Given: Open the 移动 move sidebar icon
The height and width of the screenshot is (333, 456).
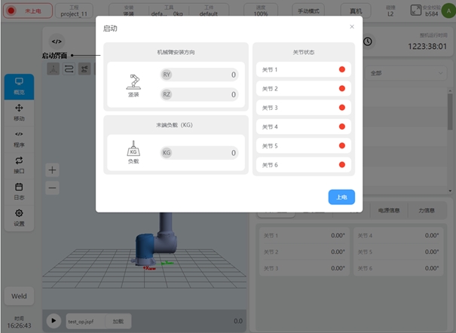Looking at the screenshot, I should [x=19, y=112].
